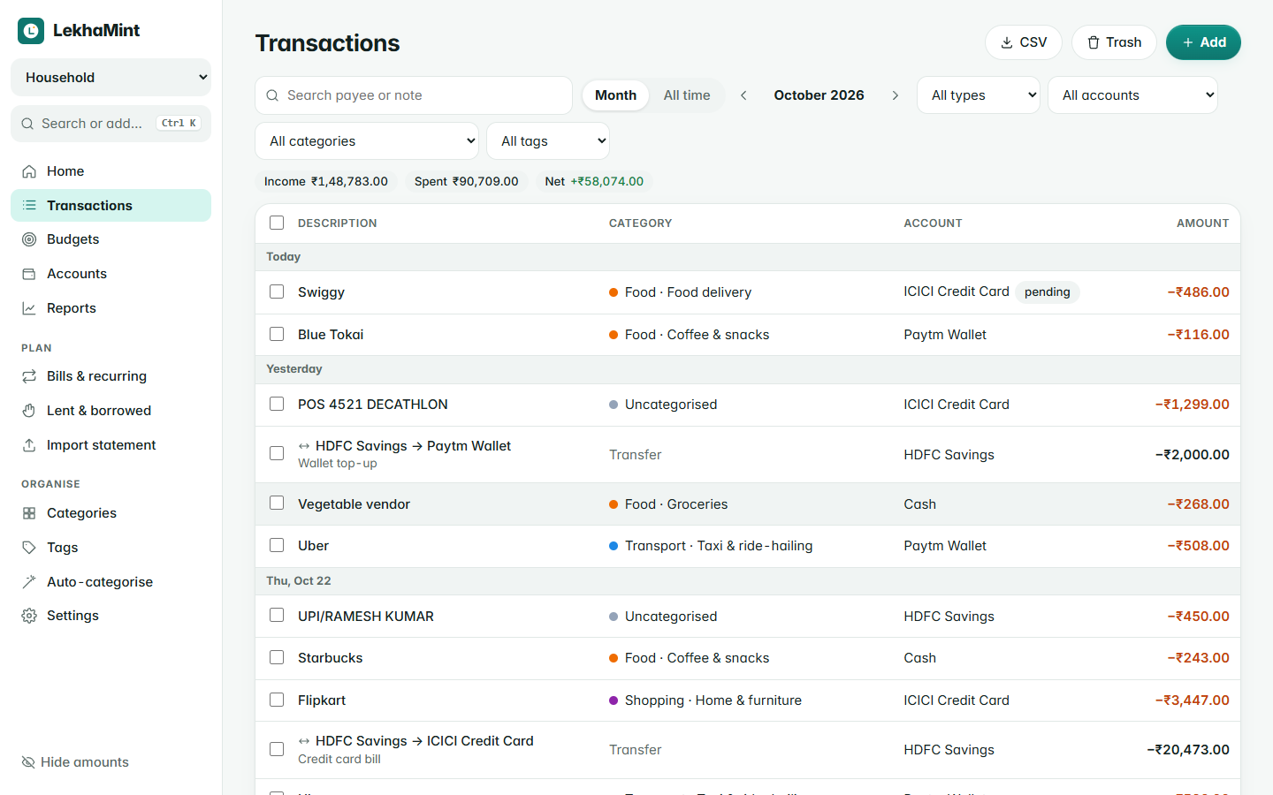Tick the Credit card bill transfer checkbox
Screen dimensions: 1273x795
pyautogui.click(x=277, y=749)
